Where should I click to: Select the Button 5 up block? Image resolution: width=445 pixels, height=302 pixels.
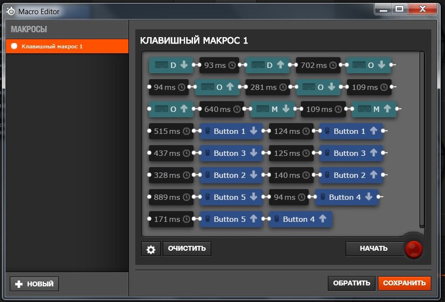point(231,219)
